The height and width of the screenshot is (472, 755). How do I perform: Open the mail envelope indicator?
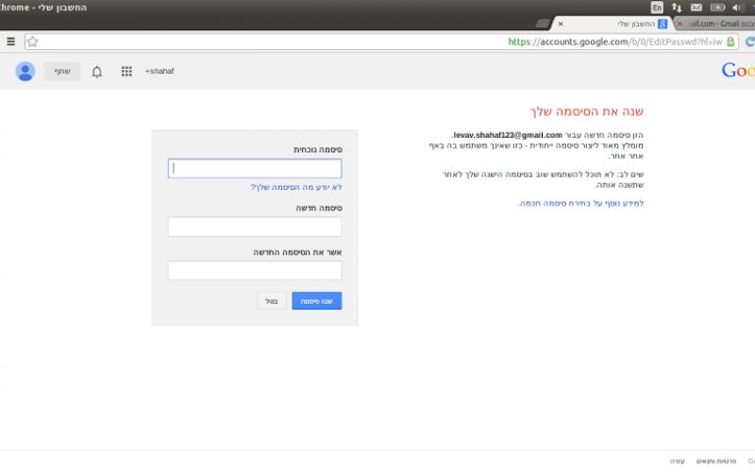click(x=696, y=8)
